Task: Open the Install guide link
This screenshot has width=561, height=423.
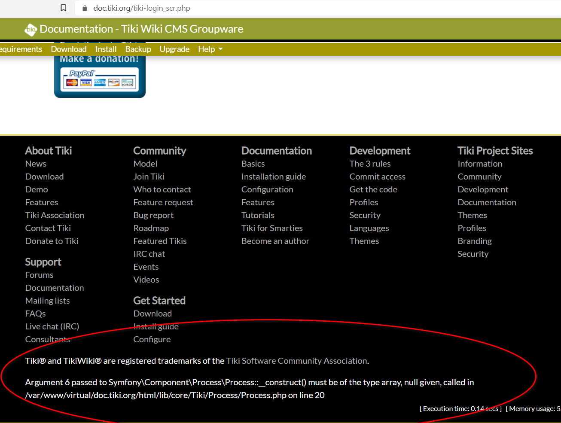Action: (156, 326)
